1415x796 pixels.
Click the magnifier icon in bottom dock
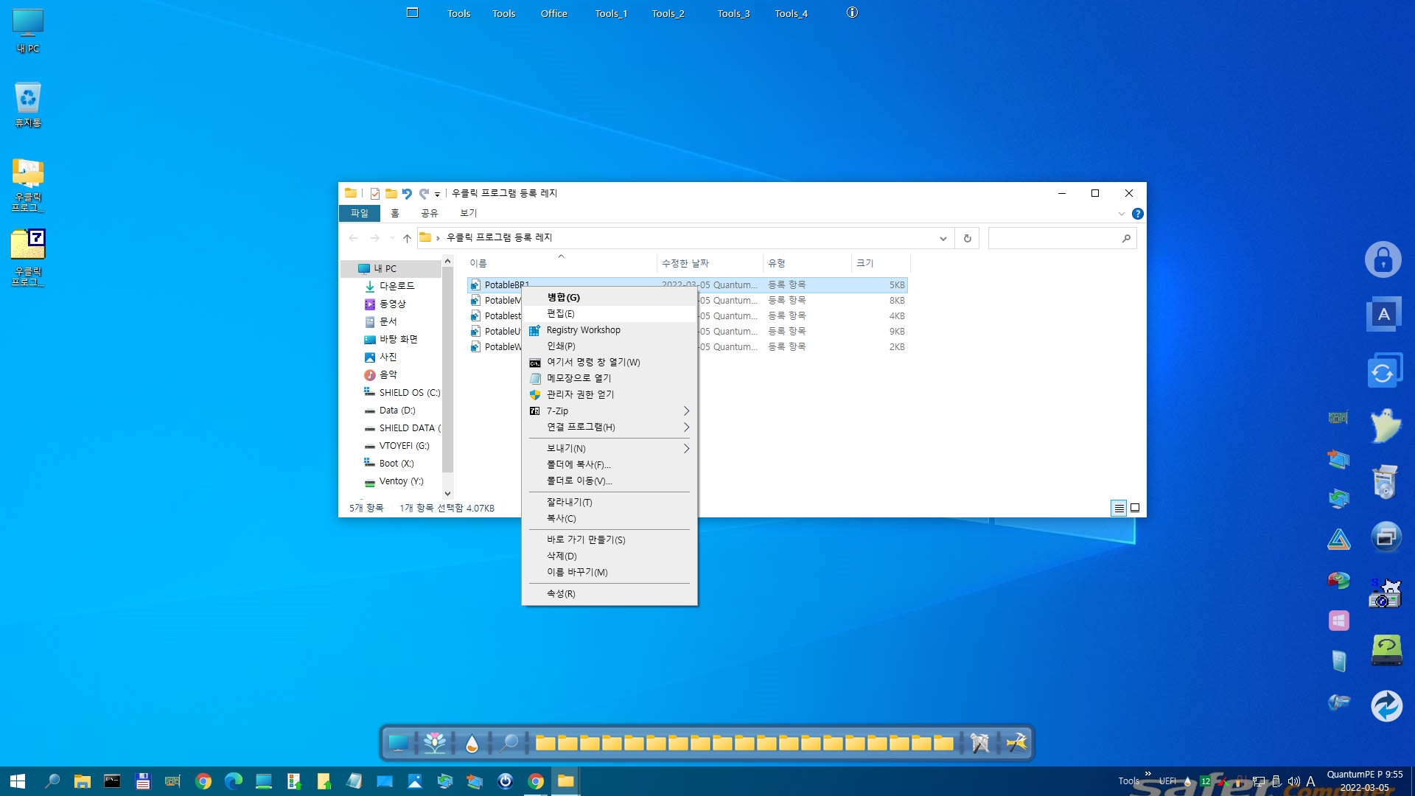tap(508, 743)
